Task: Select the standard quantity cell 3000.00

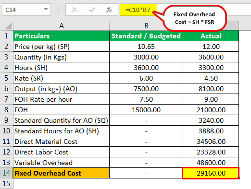Action: [x=146, y=57]
